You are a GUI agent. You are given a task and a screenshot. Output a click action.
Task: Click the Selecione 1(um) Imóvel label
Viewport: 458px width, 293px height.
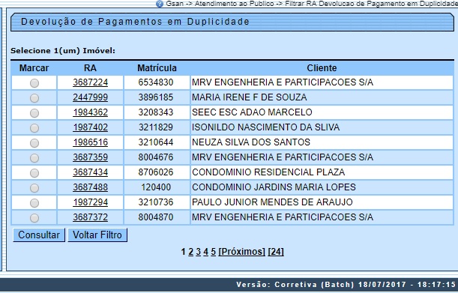[63, 51]
